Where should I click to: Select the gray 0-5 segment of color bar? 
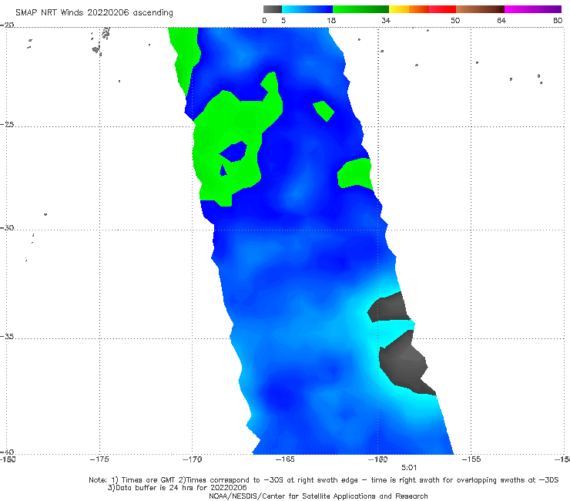pos(273,9)
